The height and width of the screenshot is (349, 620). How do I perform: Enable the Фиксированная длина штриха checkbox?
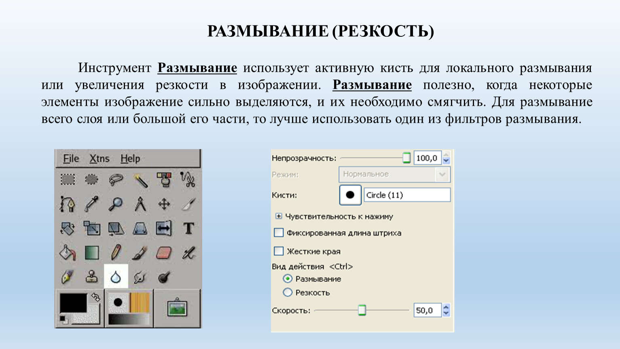pyautogui.click(x=279, y=233)
